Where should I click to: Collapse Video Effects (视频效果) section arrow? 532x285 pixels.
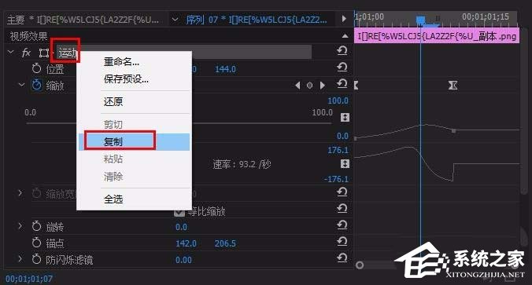tap(345, 36)
